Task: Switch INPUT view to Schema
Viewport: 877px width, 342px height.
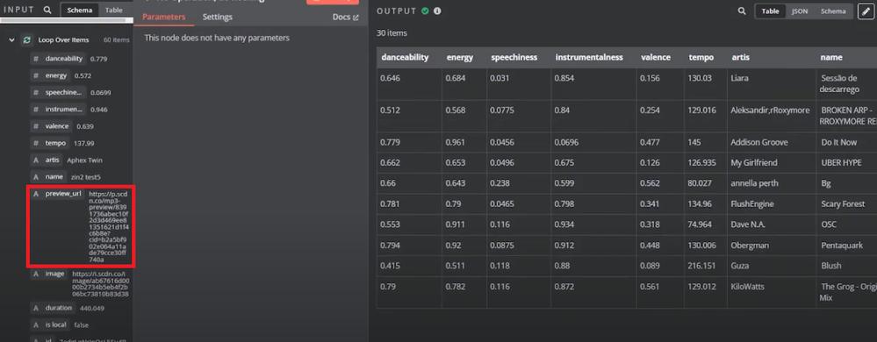Action: [x=79, y=10]
